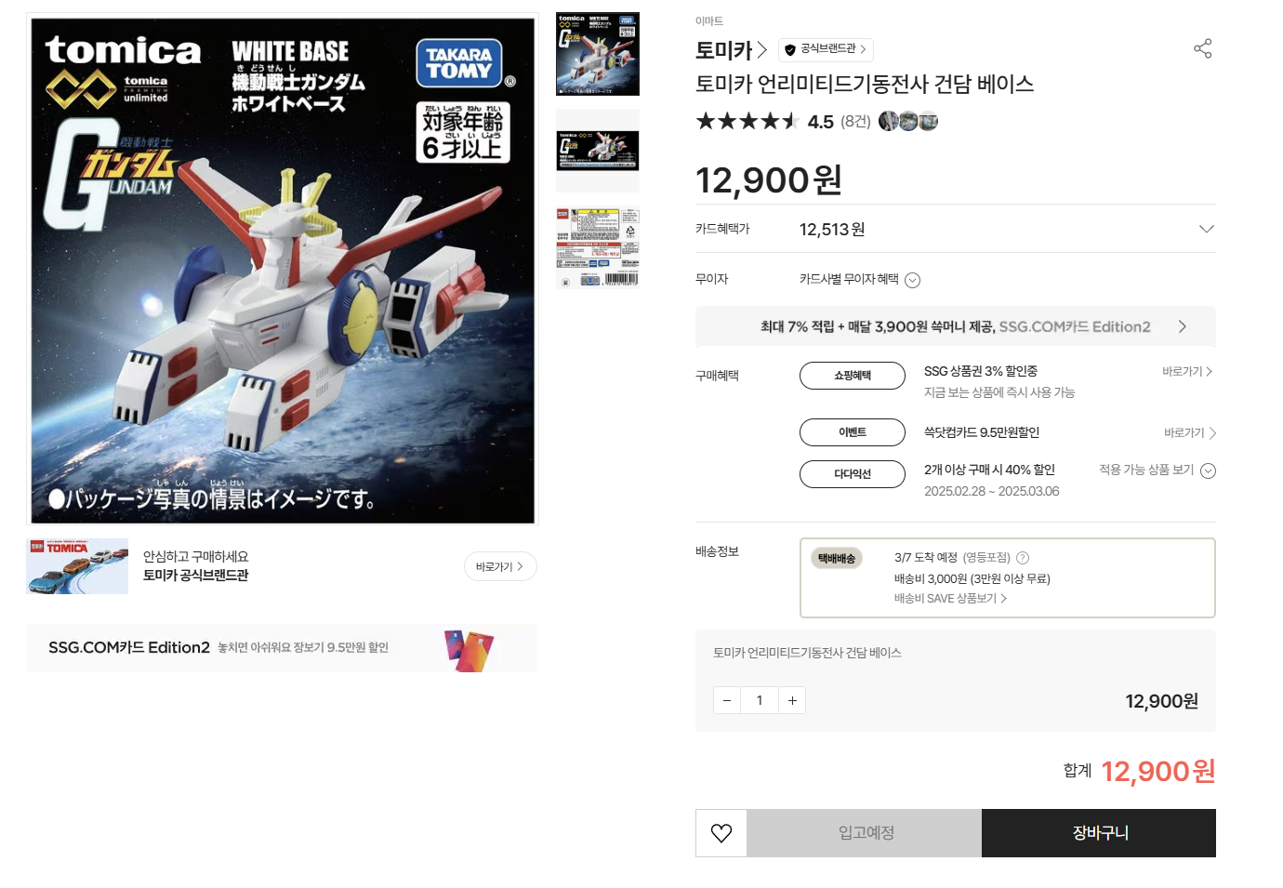Image resolution: width=1283 pixels, height=888 pixels.
Task: Decrease quantity with minus button
Action: (x=727, y=700)
